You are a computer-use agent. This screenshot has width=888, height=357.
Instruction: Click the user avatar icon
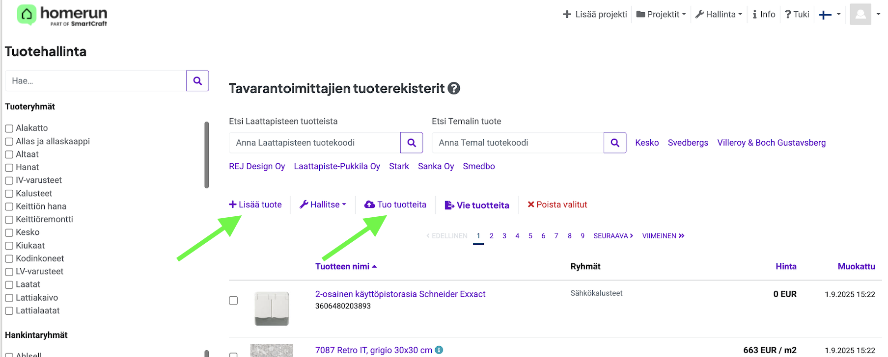860,14
